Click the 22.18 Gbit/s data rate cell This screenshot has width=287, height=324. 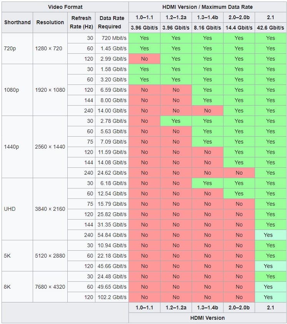112,256
